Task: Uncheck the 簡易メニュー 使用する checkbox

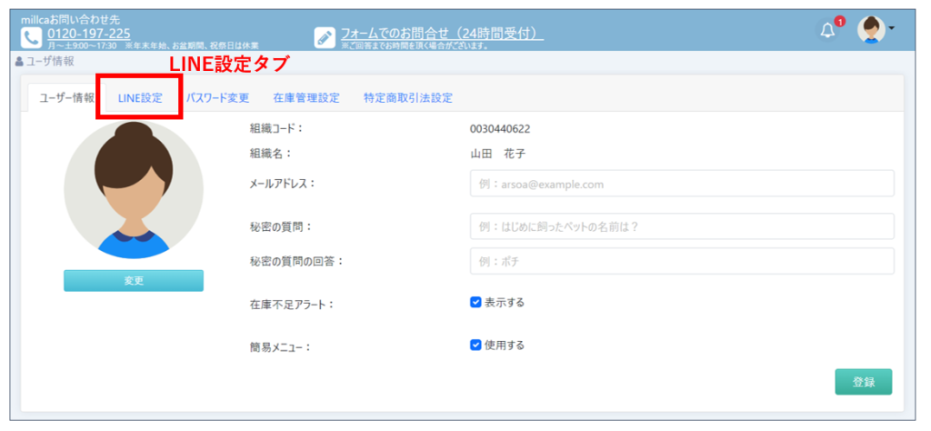Action: [x=476, y=346]
